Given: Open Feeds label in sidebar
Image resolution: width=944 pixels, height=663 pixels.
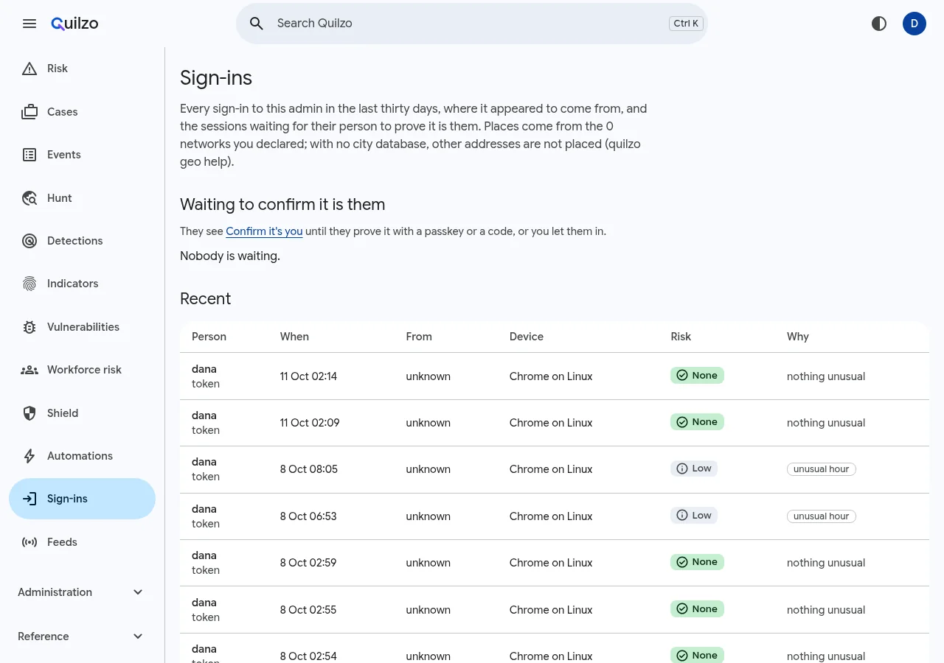Looking at the screenshot, I should tap(62, 542).
